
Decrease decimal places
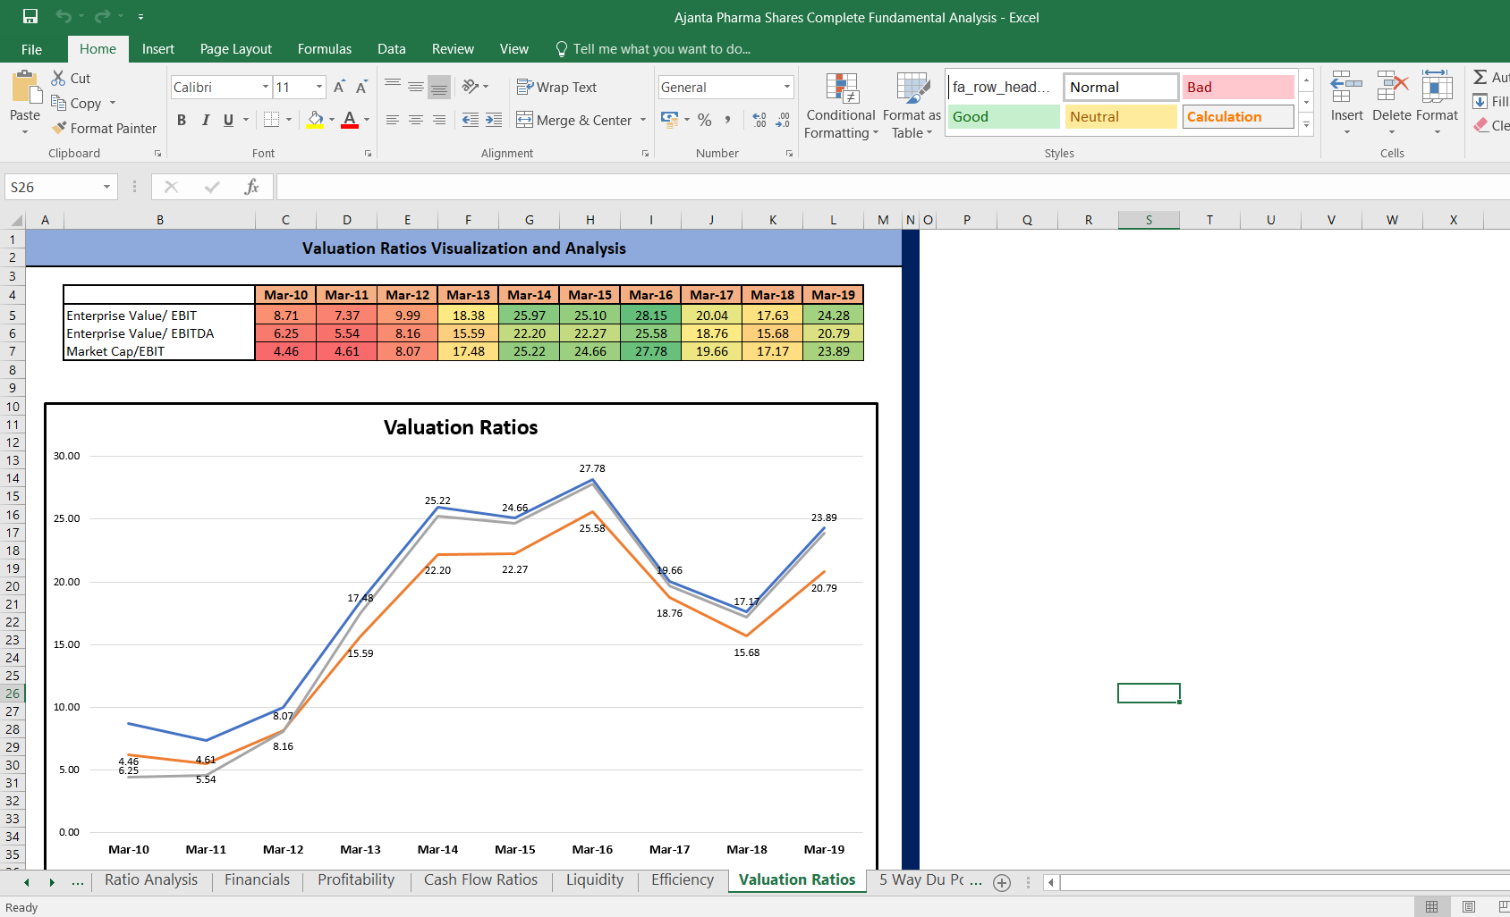[x=783, y=119]
